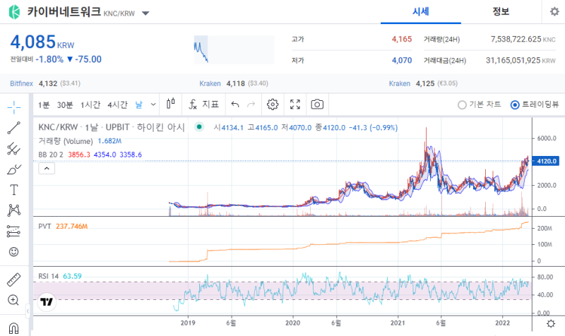Activate the zoom in tool
The width and height of the screenshot is (565, 336).
pyautogui.click(x=13, y=300)
